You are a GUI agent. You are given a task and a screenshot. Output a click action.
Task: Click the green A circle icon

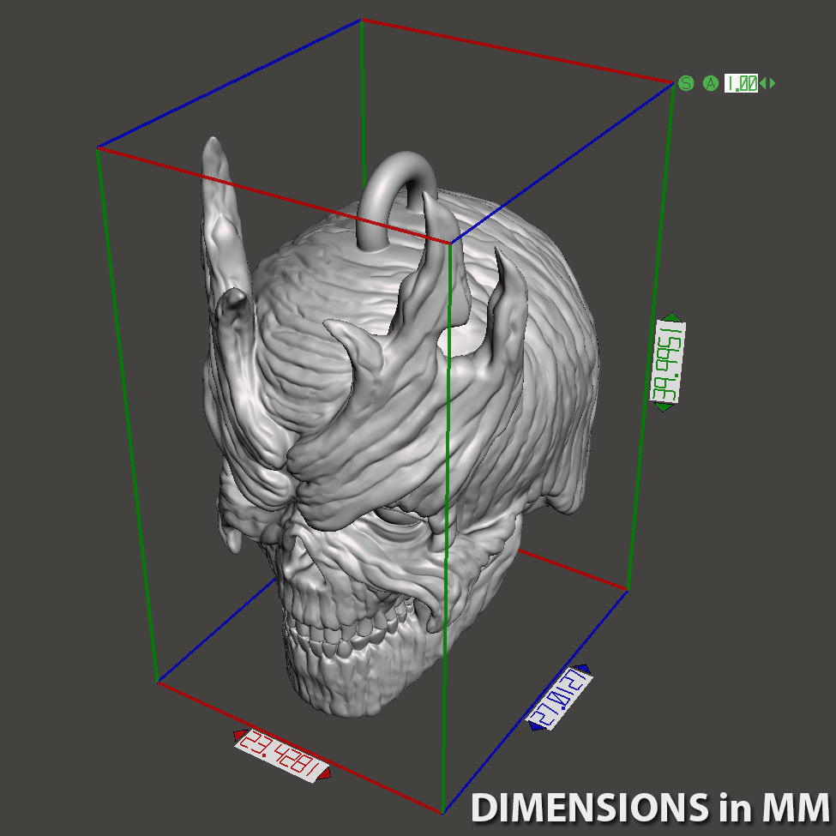tap(710, 83)
